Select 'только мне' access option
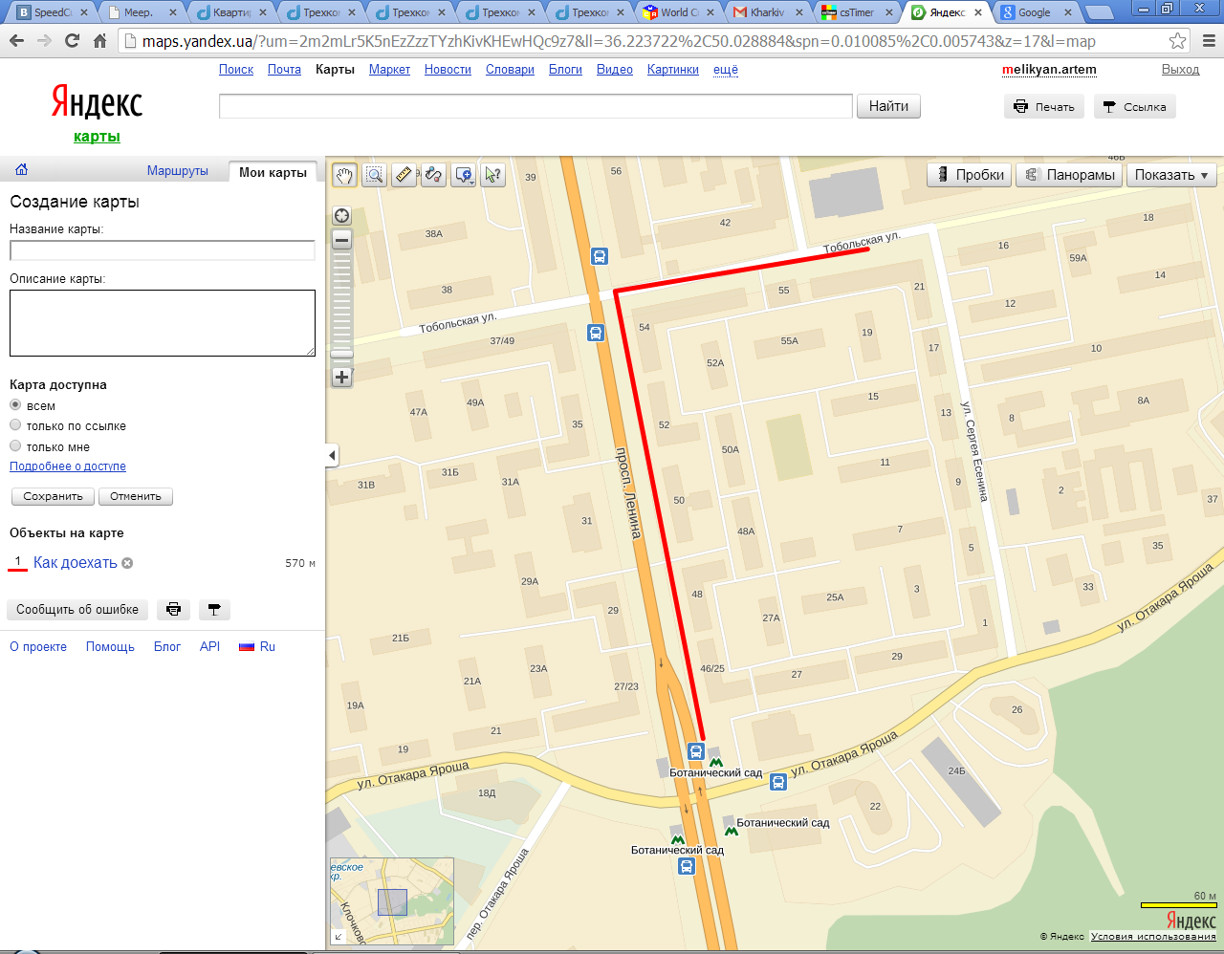 (x=15, y=445)
